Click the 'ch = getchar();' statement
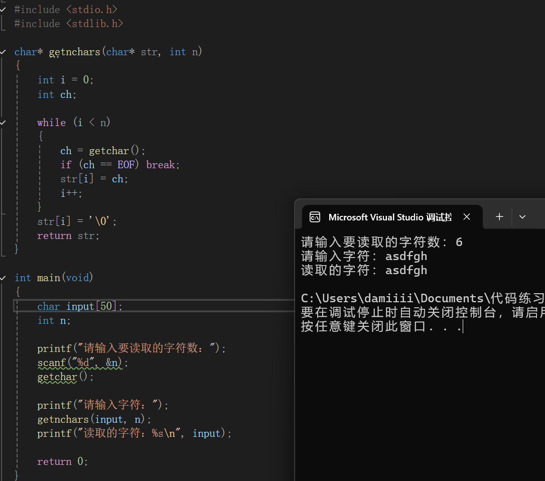This screenshot has height=481, width=545. pos(102,151)
